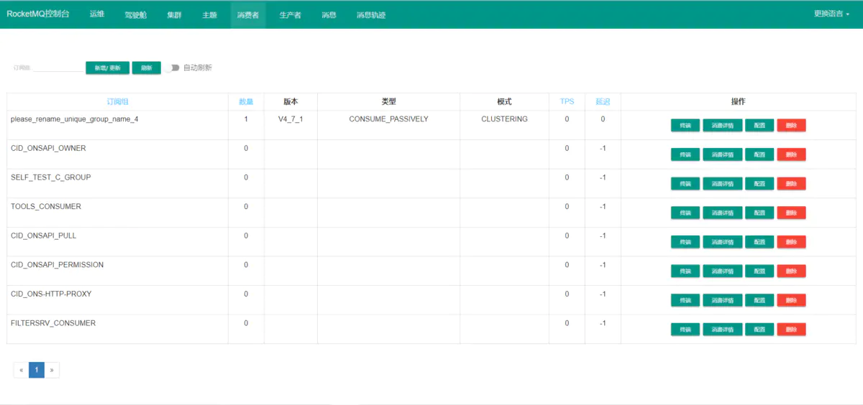Open 终端 for TOOLS_CONSUMER
863x405 pixels.
pos(685,213)
